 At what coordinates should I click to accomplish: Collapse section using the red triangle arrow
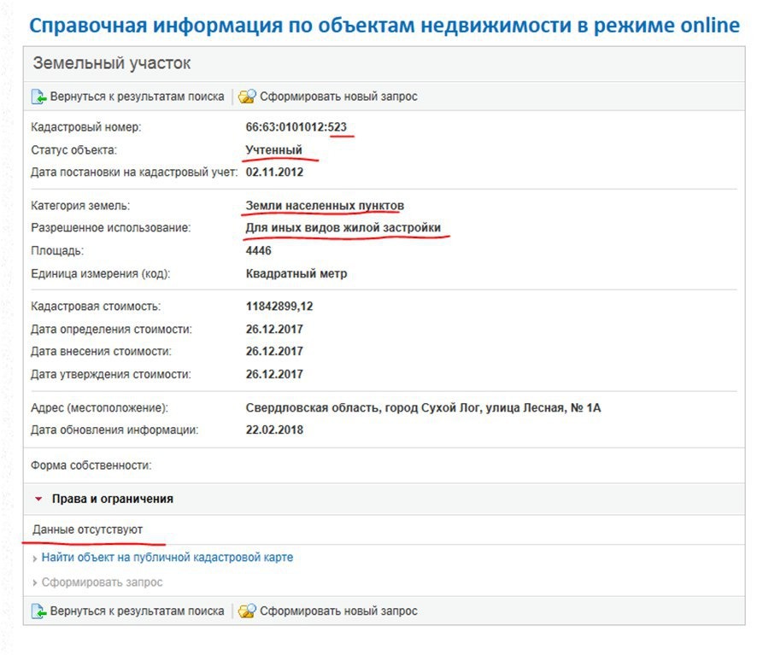(x=38, y=499)
